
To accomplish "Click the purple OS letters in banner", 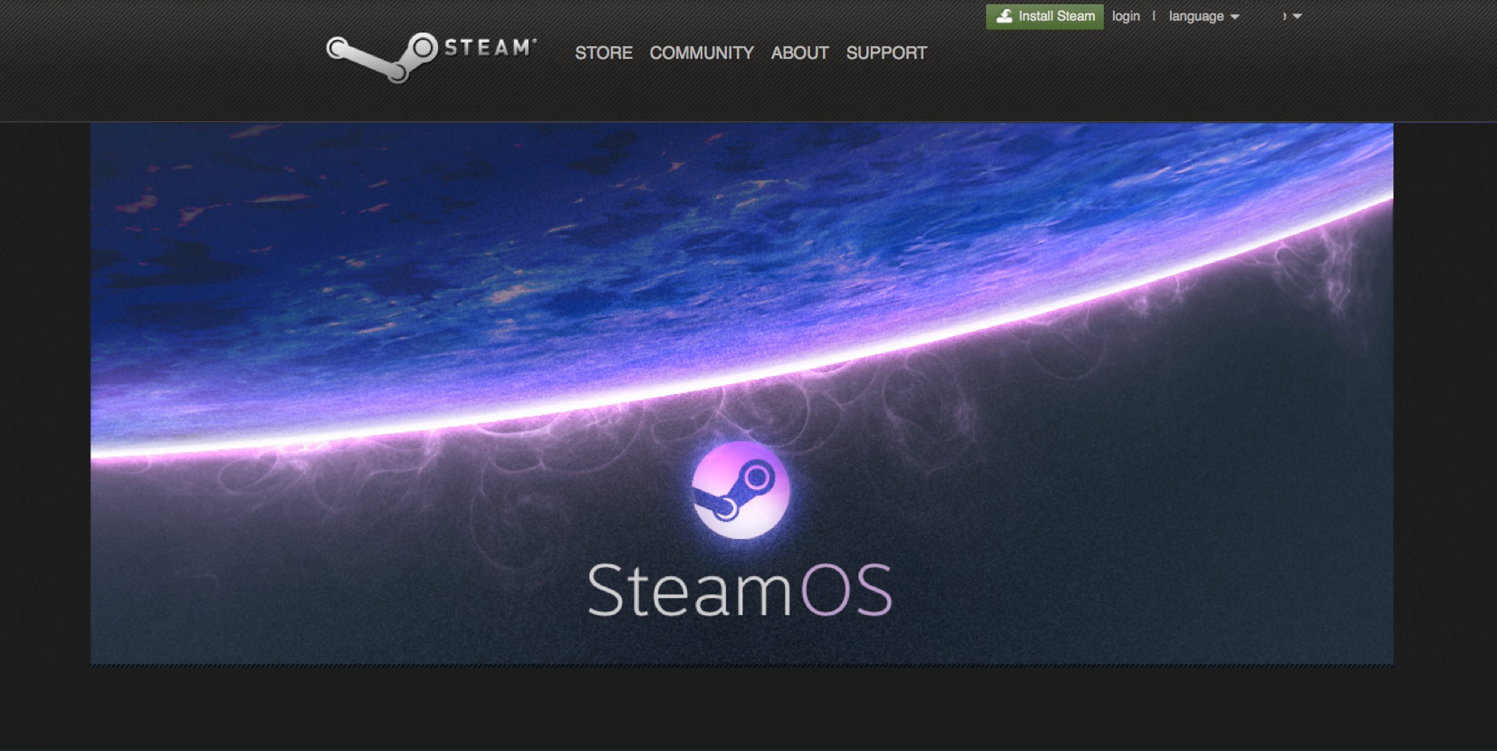I will point(846,591).
